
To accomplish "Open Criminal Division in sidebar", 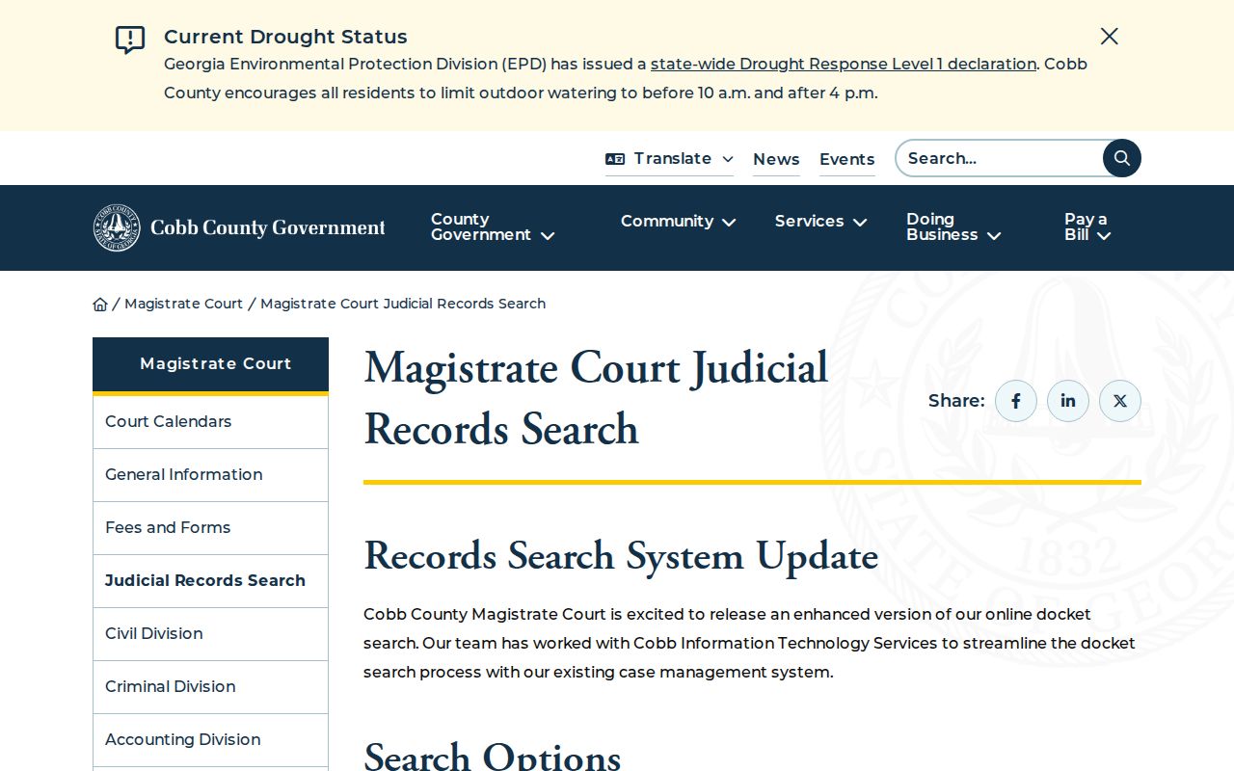I will pos(210,687).
